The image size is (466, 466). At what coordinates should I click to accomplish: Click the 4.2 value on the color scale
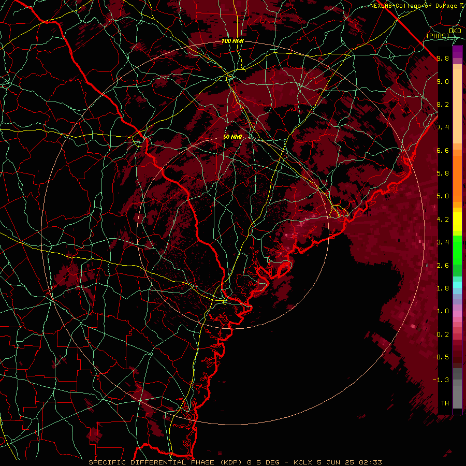(x=443, y=220)
